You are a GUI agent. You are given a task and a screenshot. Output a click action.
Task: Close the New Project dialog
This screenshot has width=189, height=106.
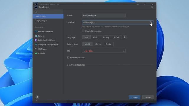[152, 7]
